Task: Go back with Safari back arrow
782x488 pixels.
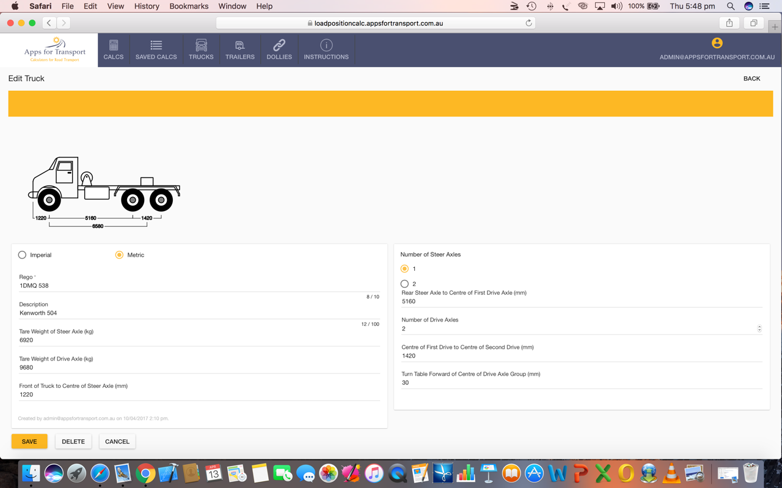Action: 49,23
